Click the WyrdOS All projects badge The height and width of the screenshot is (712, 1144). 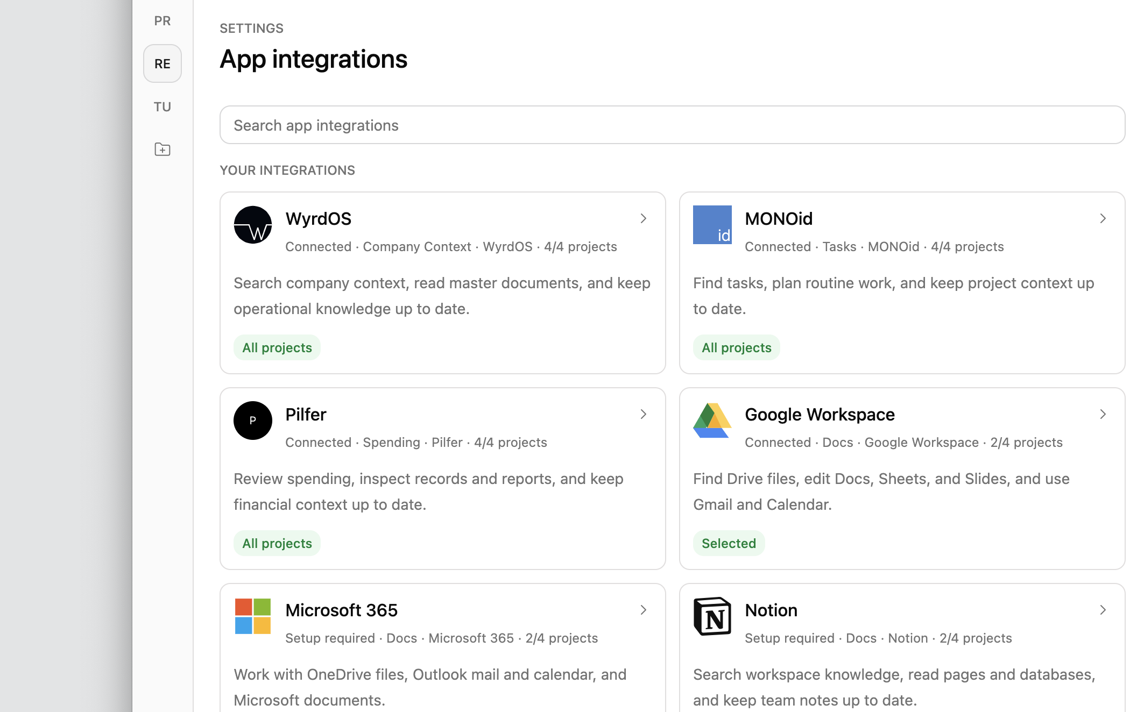pos(277,347)
